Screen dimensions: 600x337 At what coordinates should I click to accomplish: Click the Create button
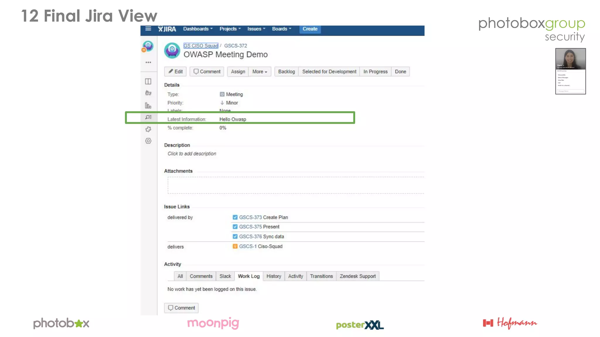(x=310, y=29)
